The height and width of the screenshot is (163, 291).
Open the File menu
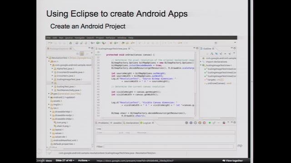[x=49, y=38]
